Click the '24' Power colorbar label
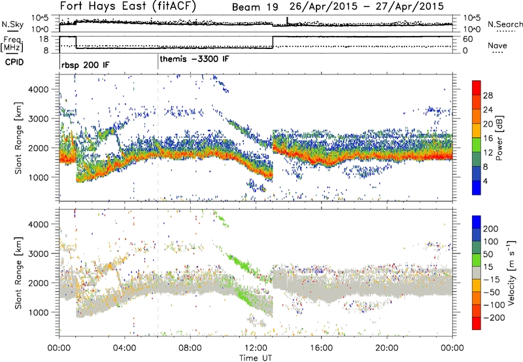 tap(488, 110)
